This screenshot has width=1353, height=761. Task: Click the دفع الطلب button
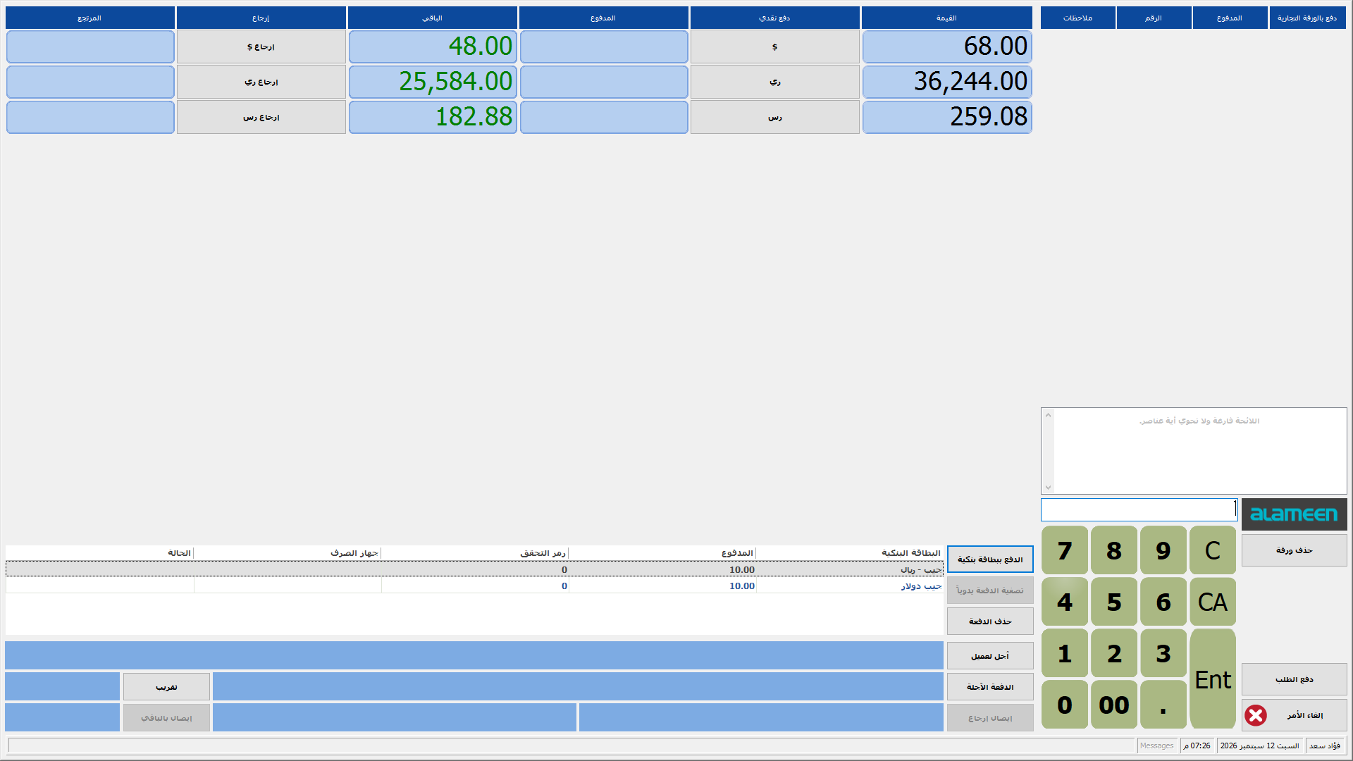(x=1294, y=679)
